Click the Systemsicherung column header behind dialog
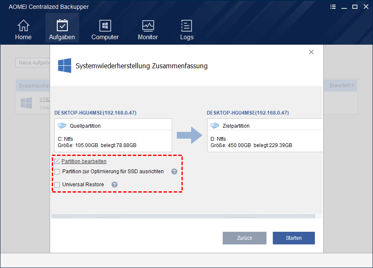Viewport: 373px width, 268px height. pos(33,86)
